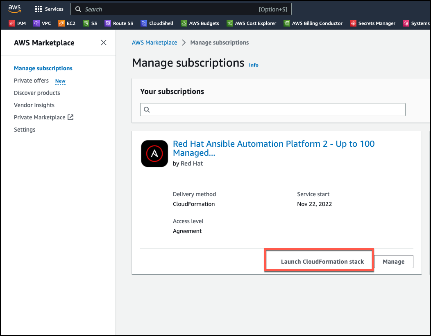Screen dimensions: 431x336
Task: Click the Route 53 shortcut icon
Action: coord(108,23)
